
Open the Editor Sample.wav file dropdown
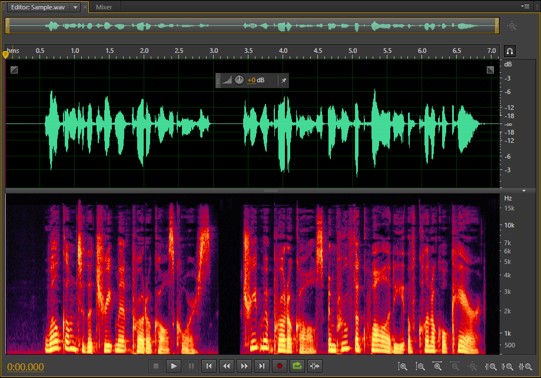tap(75, 7)
